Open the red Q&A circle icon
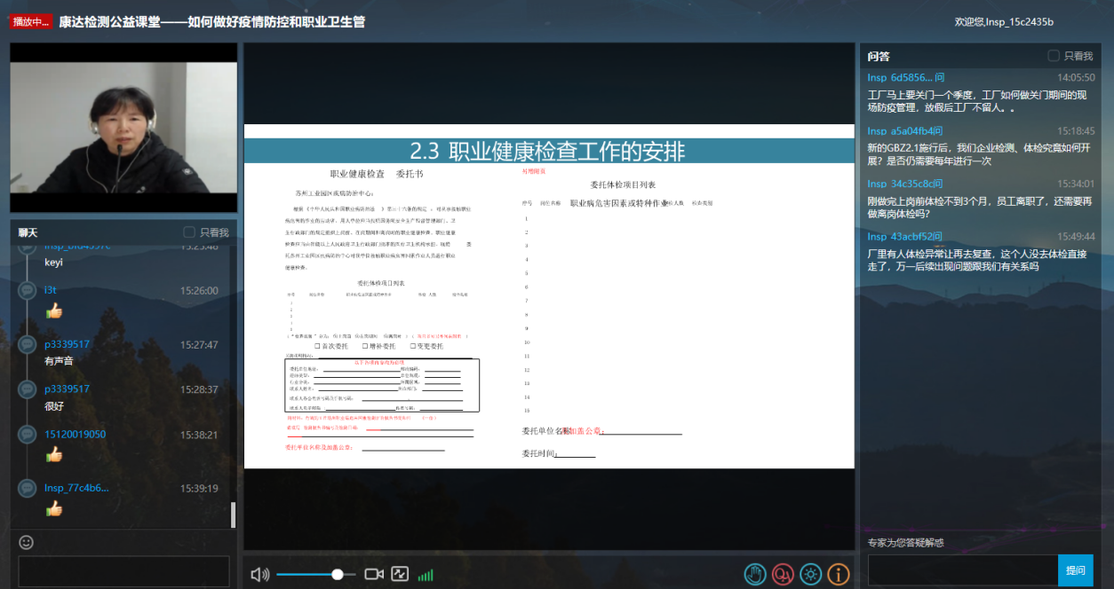Image resolution: width=1114 pixels, height=589 pixels. (x=783, y=574)
